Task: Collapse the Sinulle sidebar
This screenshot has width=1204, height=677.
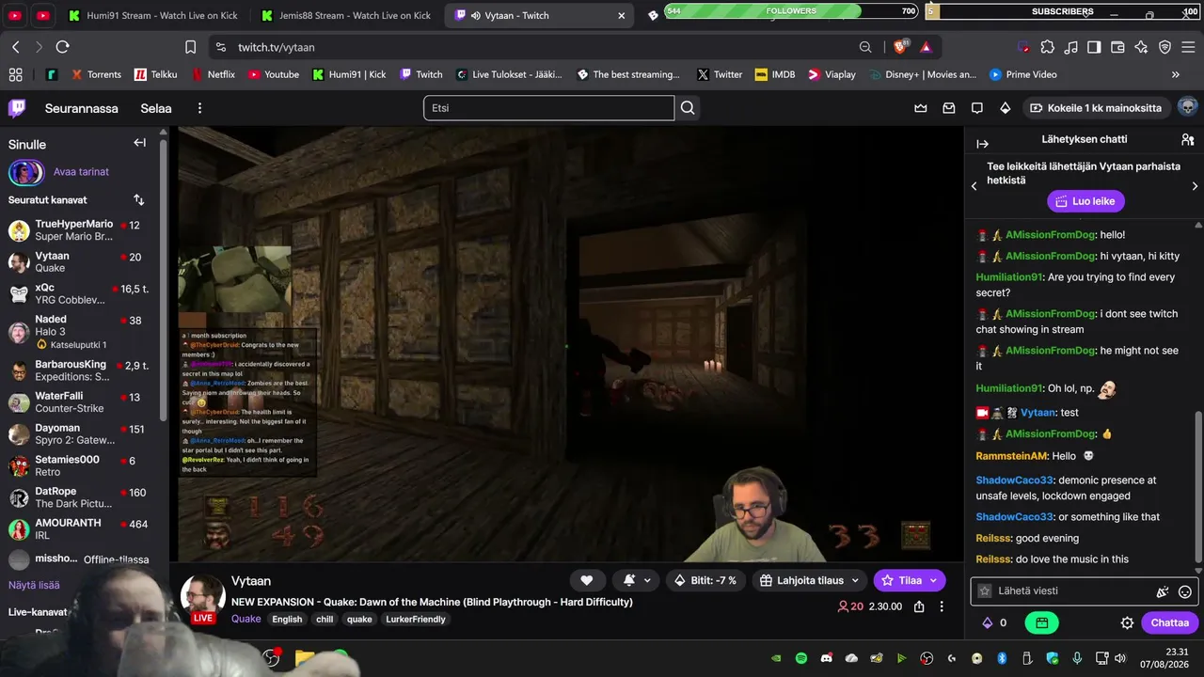Action: [x=139, y=143]
